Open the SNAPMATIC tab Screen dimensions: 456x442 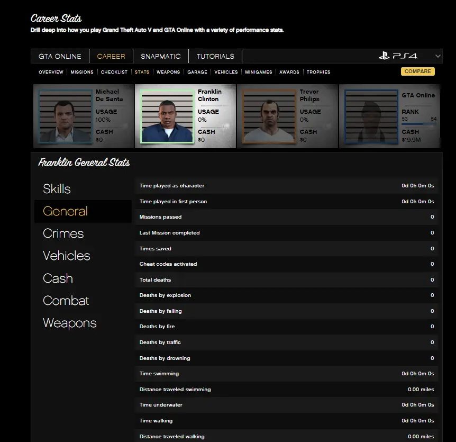(161, 56)
